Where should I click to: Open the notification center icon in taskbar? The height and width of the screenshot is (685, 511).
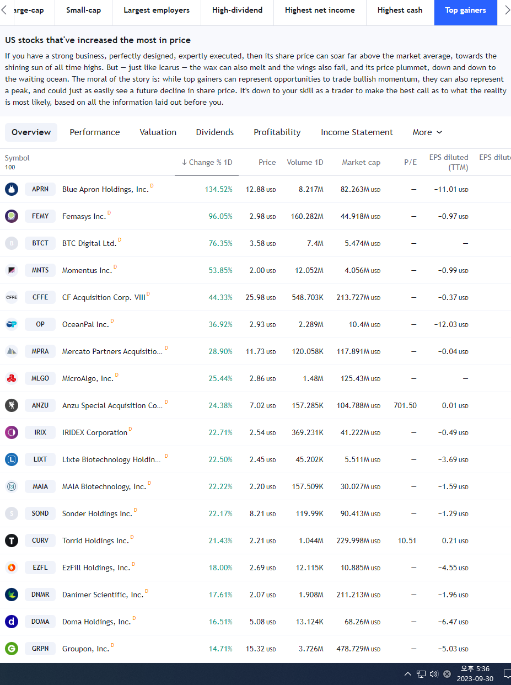(x=507, y=673)
